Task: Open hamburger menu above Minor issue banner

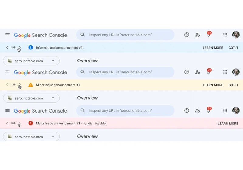Action: click(7, 72)
